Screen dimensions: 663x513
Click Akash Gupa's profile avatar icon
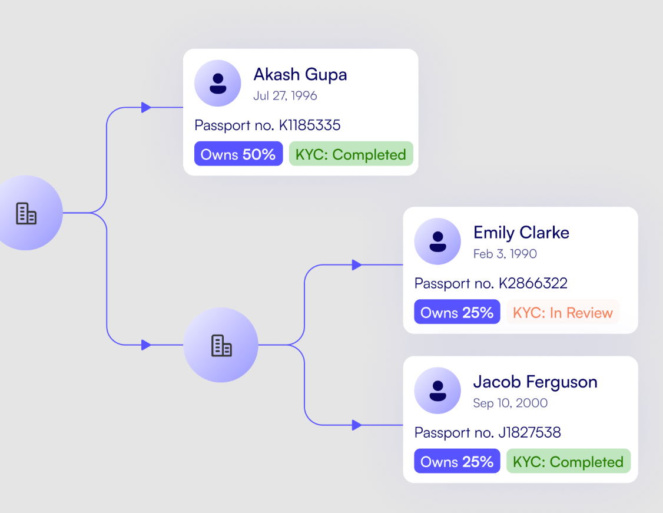point(218,84)
